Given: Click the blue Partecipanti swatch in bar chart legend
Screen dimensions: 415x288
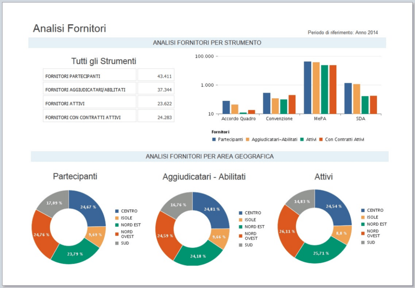Looking at the screenshot, I should coord(214,139).
